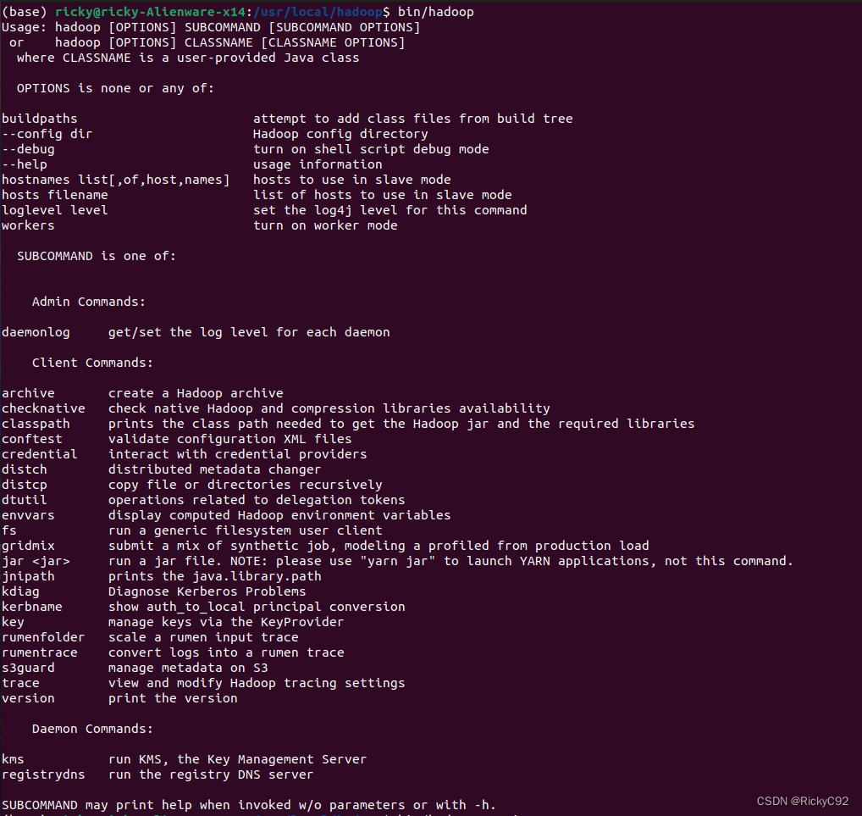862x816 pixels.
Task: Click the 'conftest' command entry
Action: pos(32,439)
